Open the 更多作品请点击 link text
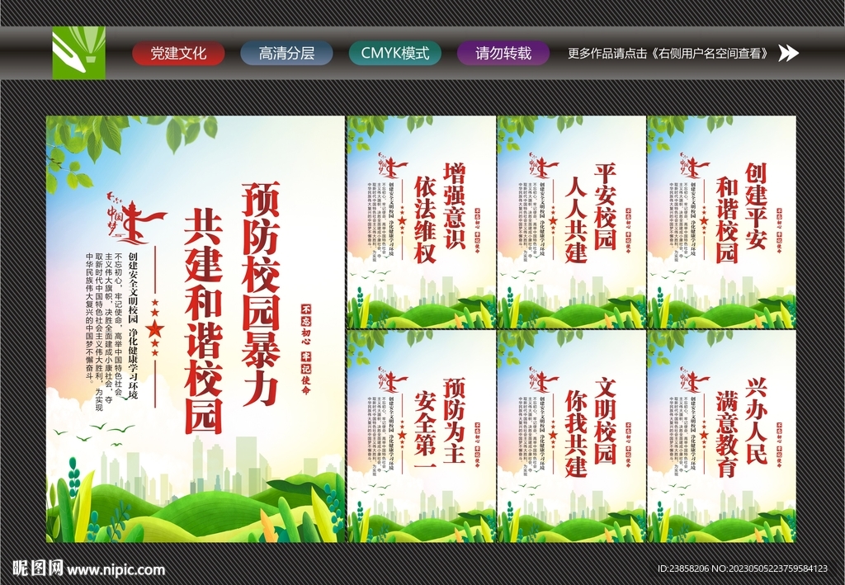The height and width of the screenshot is (585, 845). click(x=668, y=54)
